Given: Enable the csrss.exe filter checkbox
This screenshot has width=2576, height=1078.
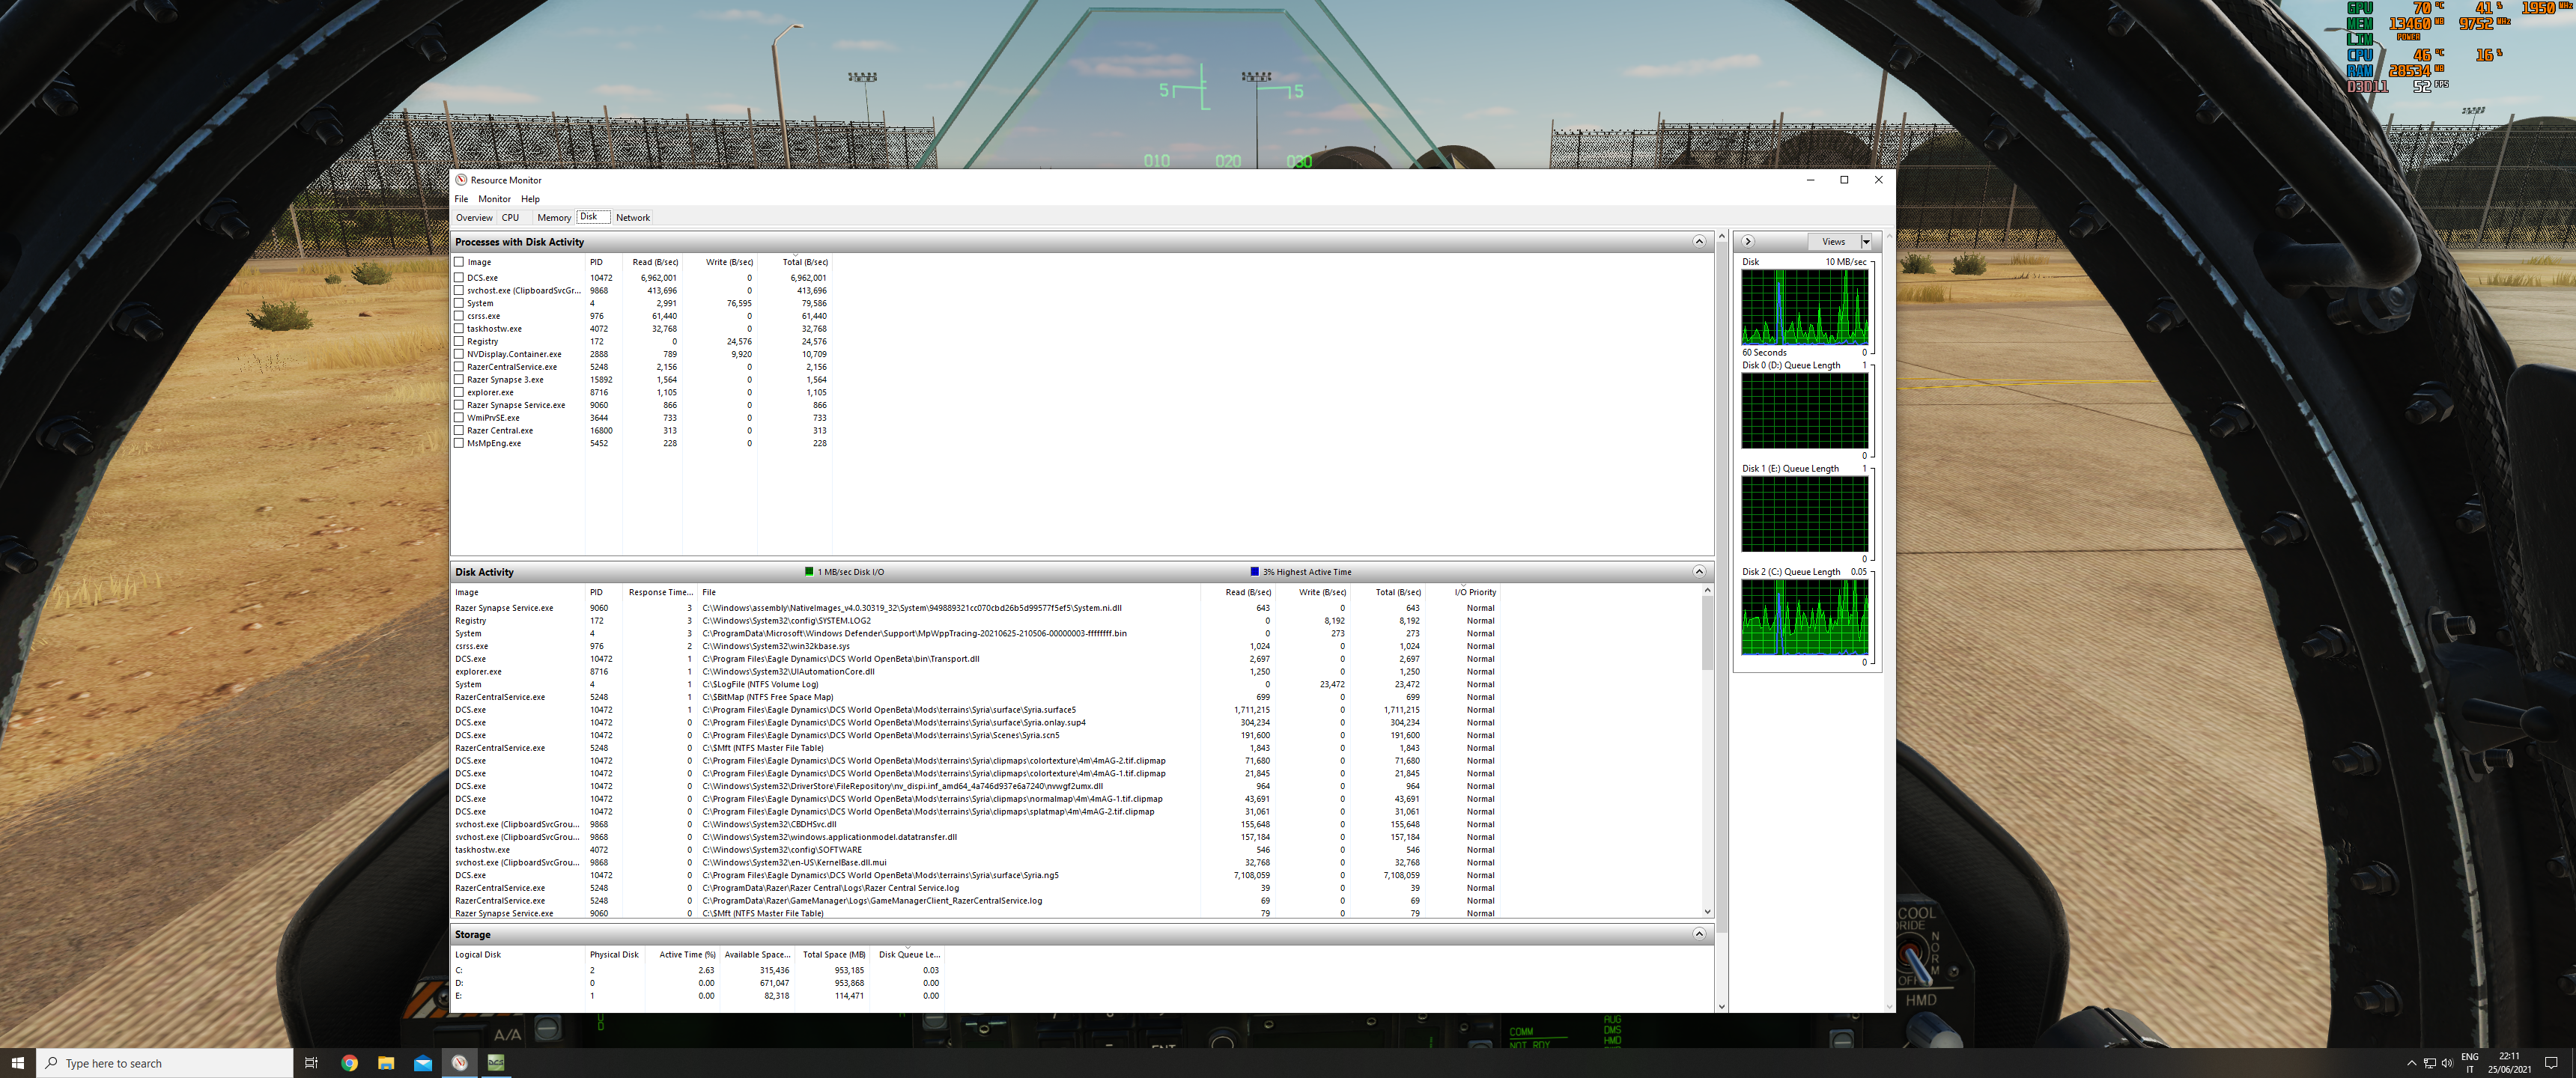Looking at the screenshot, I should 459,316.
